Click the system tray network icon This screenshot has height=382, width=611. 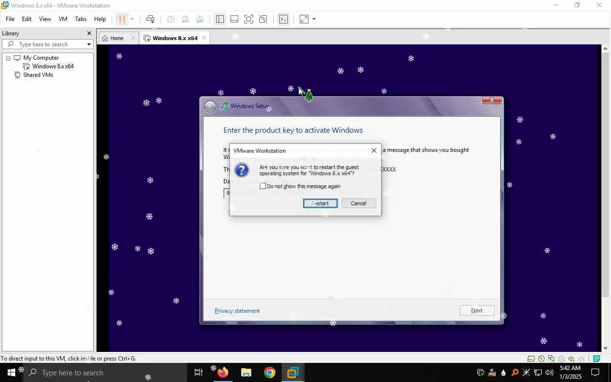point(538,373)
